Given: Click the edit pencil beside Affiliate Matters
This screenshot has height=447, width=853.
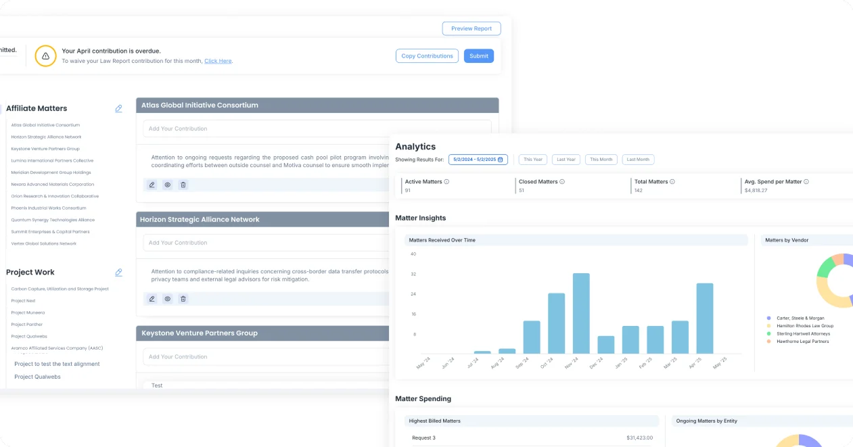Looking at the screenshot, I should click(x=119, y=108).
